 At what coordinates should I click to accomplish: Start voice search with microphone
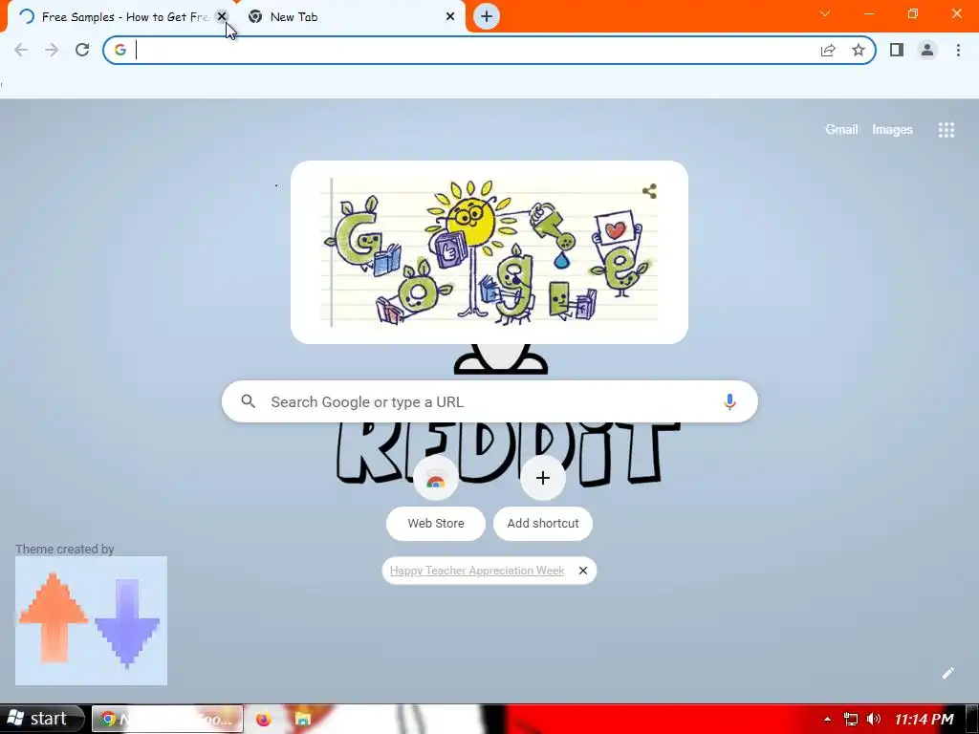[x=729, y=401]
